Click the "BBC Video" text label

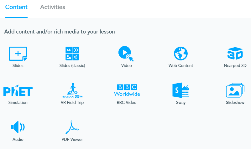[x=127, y=102]
